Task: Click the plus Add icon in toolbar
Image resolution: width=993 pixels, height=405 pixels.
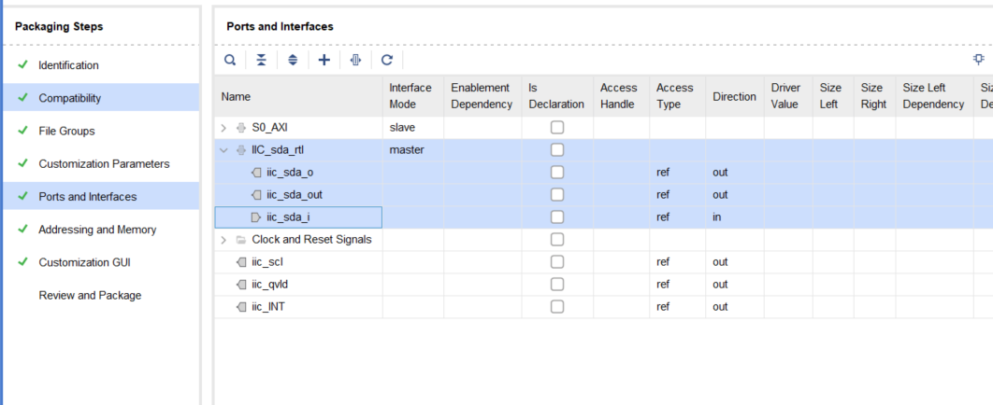Action: (324, 60)
